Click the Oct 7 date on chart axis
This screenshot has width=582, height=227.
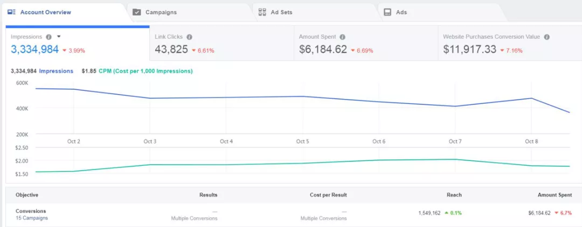click(455, 141)
